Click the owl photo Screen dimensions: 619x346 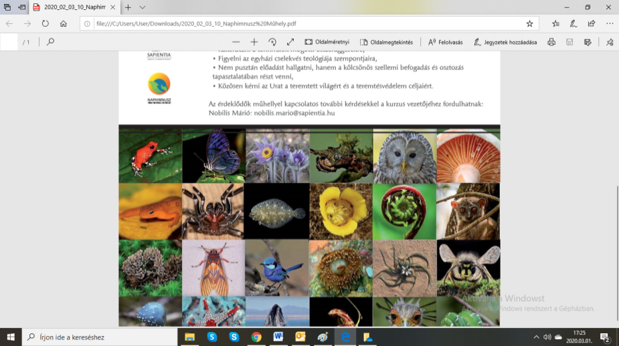[x=405, y=156]
